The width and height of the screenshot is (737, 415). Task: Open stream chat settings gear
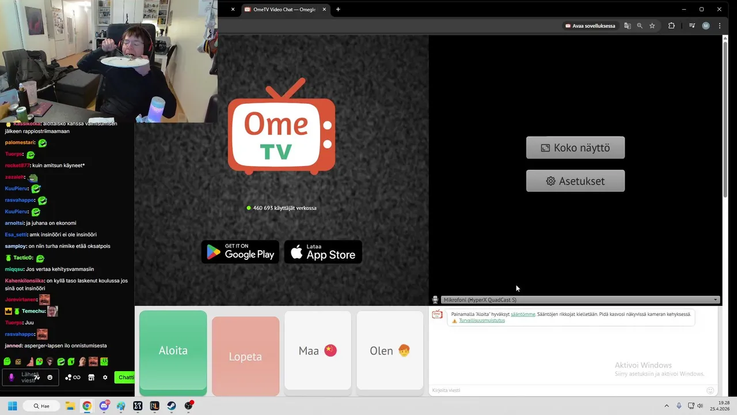tap(105, 378)
